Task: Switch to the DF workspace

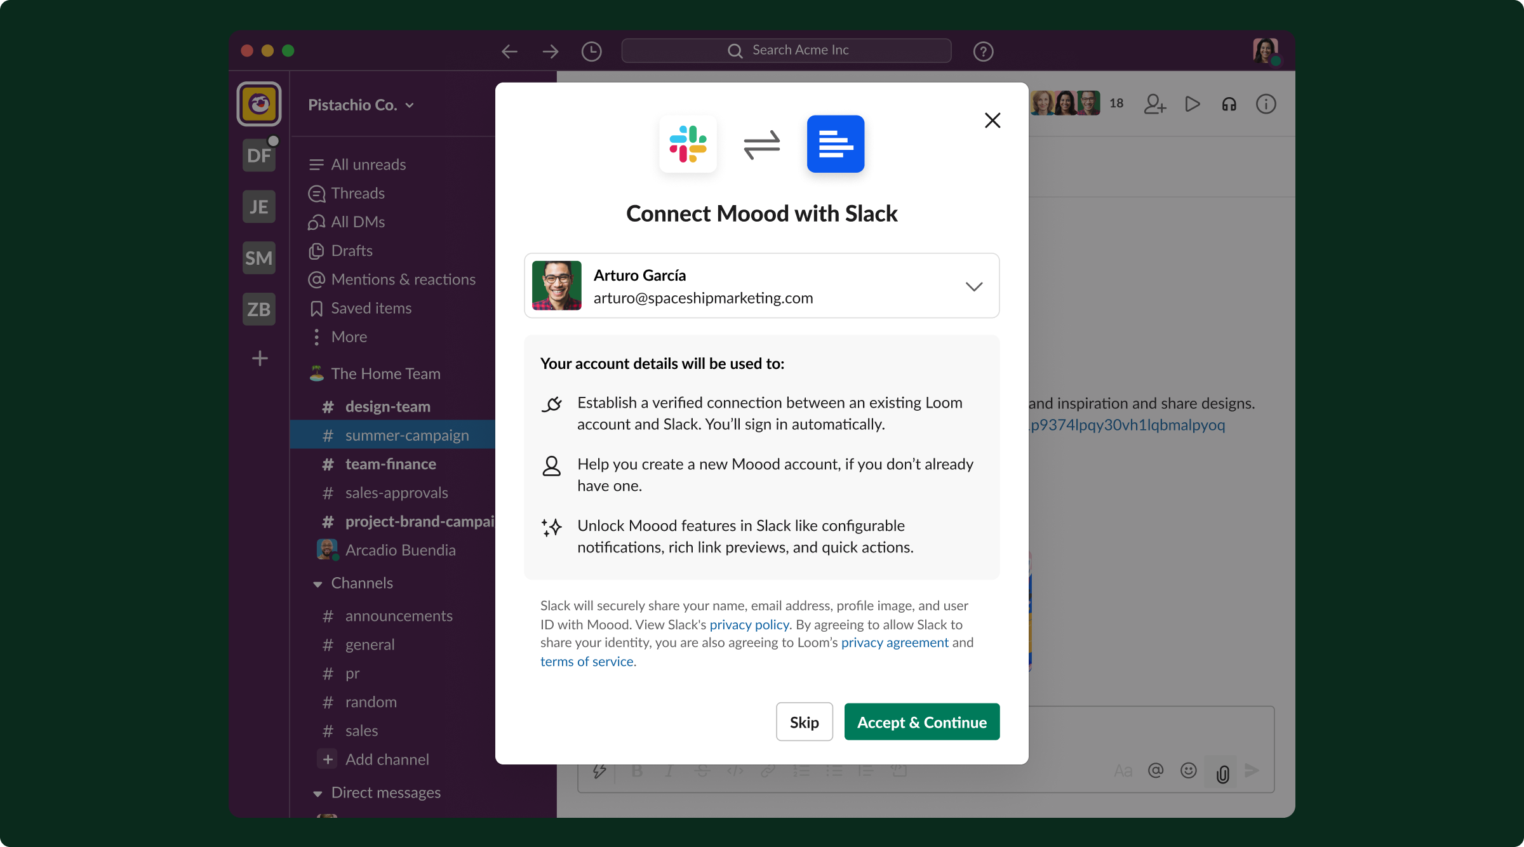Action: coord(259,155)
